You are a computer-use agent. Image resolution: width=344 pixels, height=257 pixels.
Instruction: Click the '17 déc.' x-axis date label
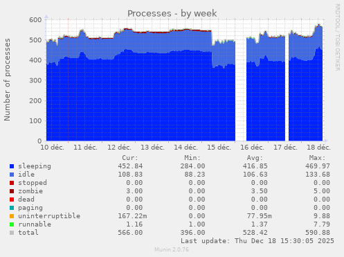(x=285, y=148)
